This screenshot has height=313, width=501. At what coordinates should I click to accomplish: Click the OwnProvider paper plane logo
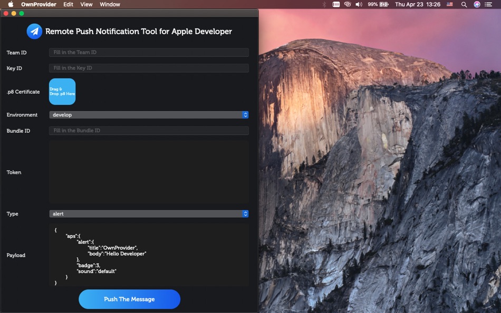click(x=34, y=31)
